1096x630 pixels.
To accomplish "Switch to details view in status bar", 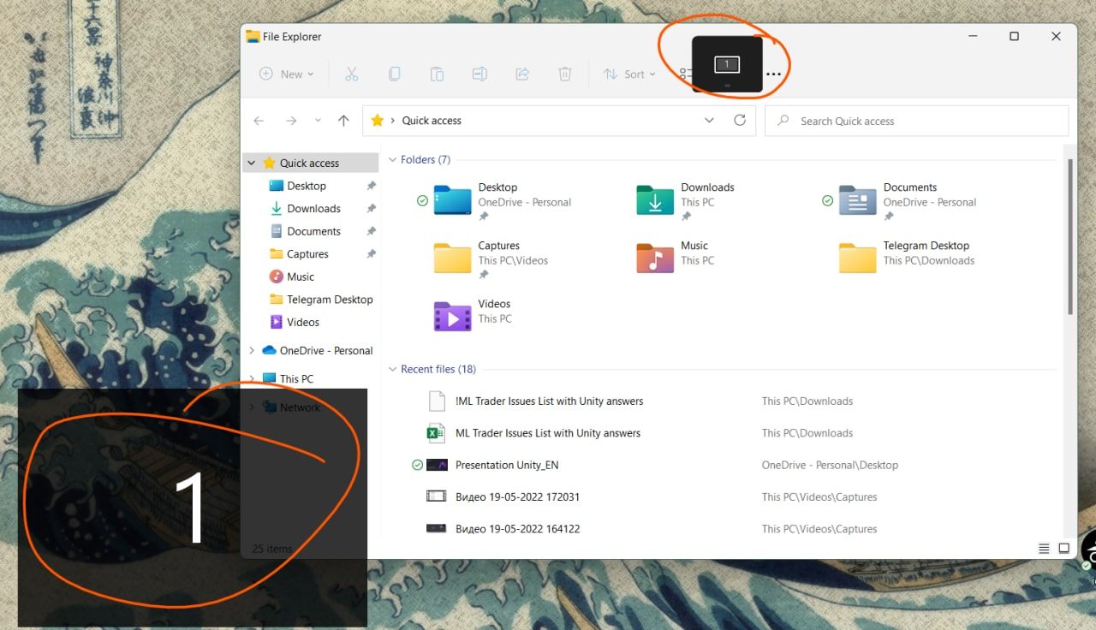I will coord(1044,548).
